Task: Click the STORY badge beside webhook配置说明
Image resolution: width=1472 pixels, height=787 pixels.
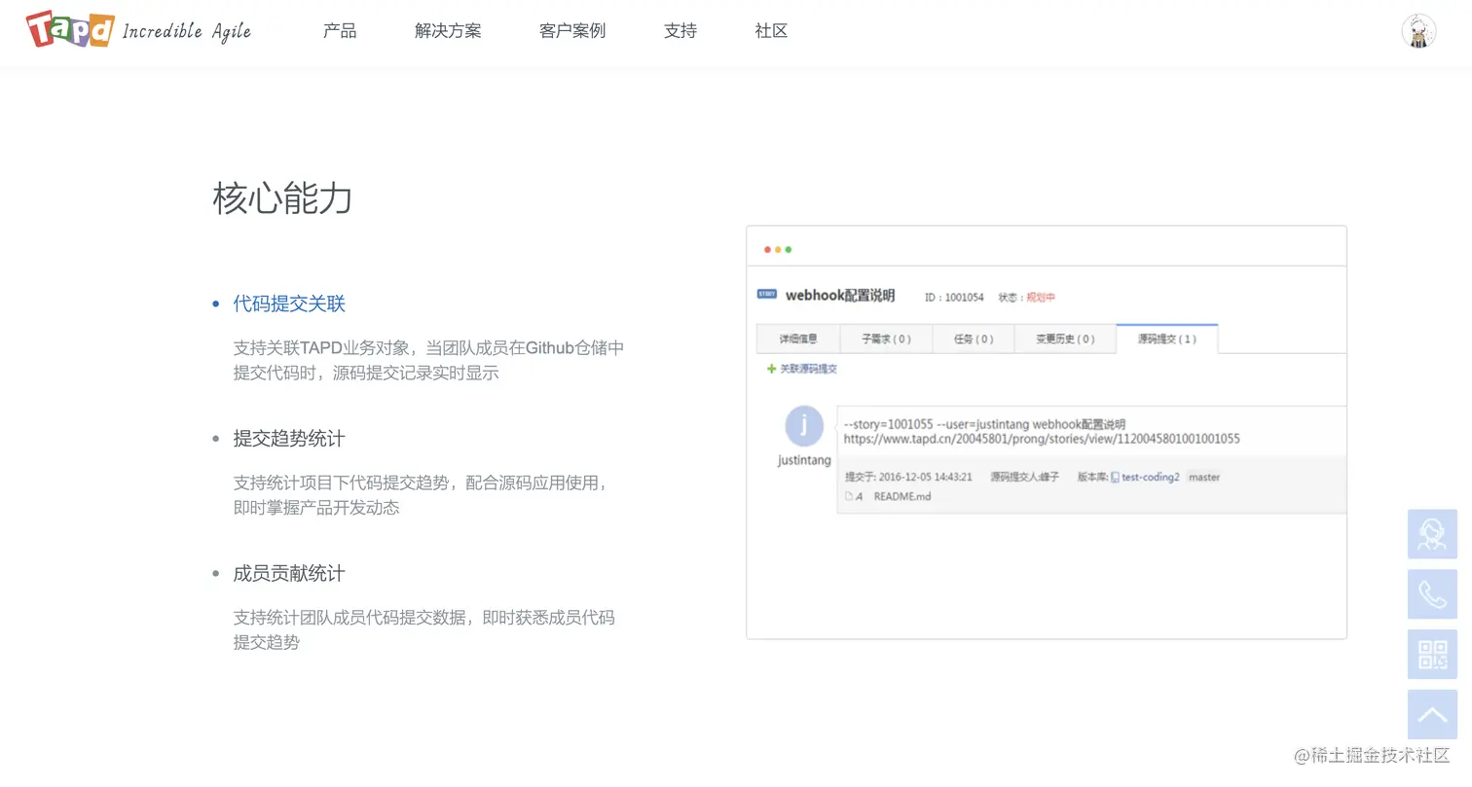Action: click(767, 293)
